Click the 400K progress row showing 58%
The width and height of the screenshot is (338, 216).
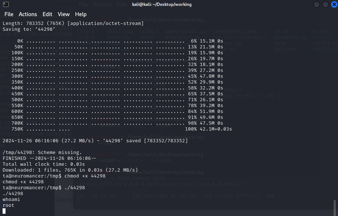[x=117, y=88]
